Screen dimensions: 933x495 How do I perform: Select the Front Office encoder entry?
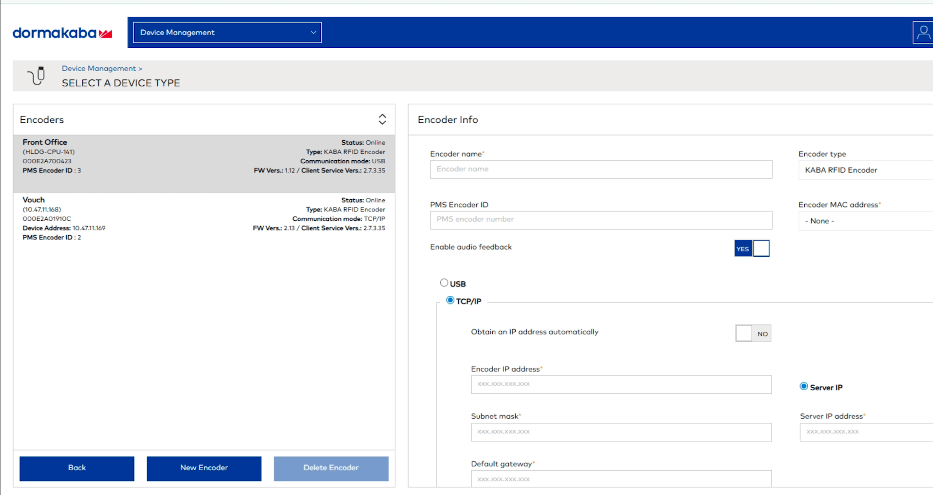click(203, 161)
